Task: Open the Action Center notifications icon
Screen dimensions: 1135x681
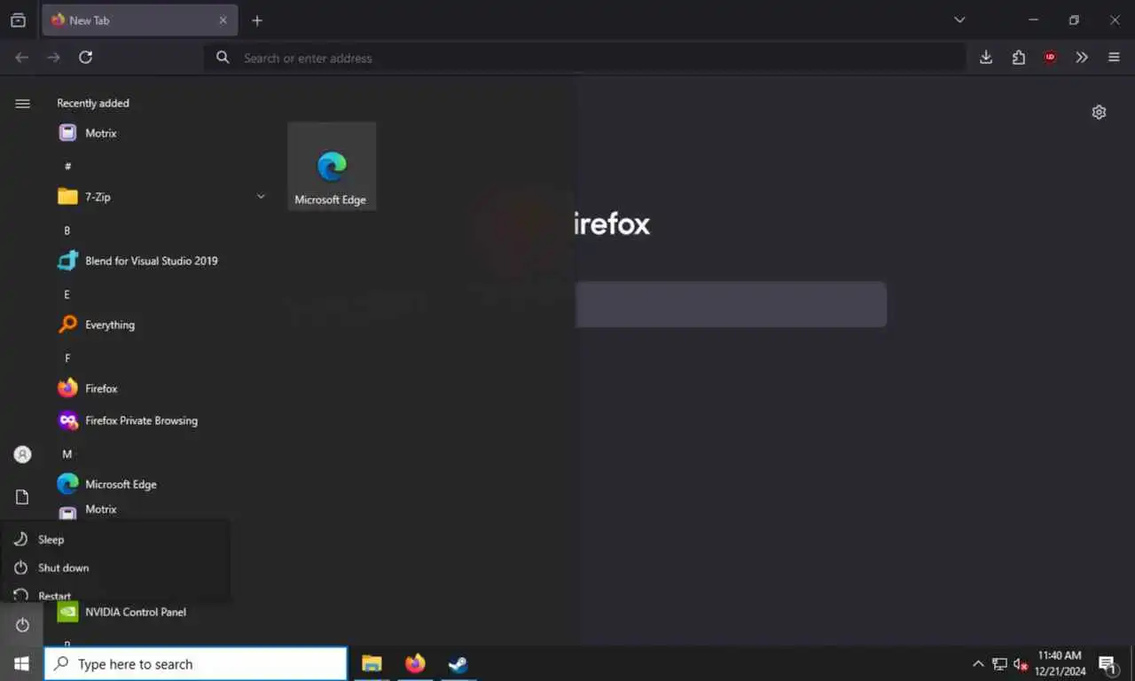Action: (x=1108, y=663)
